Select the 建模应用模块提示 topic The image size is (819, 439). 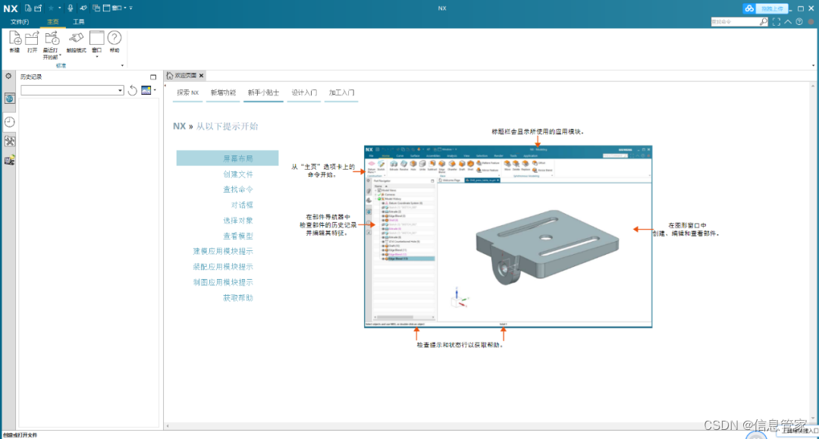point(223,251)
